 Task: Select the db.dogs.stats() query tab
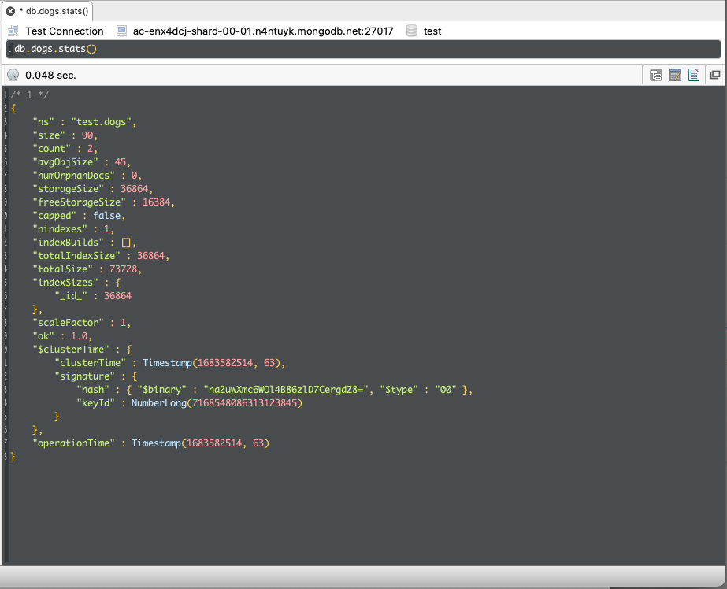click(57, 12)
